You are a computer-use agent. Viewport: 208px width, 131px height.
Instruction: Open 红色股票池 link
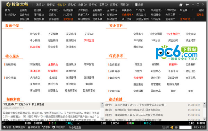point(71,90)
